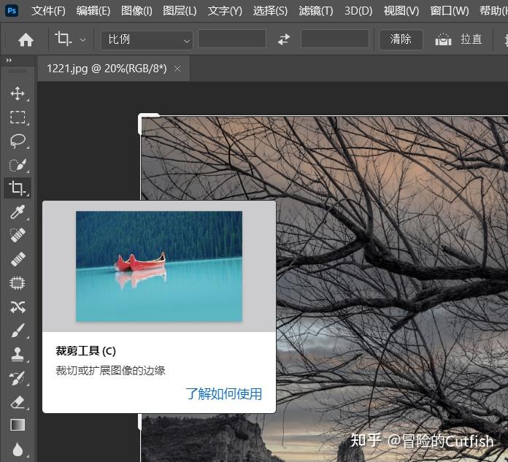508x462 pixels.
Task: Expand the collapsed toolbar with double arrows
Action: coord(9,61)
